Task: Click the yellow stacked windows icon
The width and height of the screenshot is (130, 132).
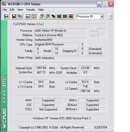Action: click(x=41, y=16)
